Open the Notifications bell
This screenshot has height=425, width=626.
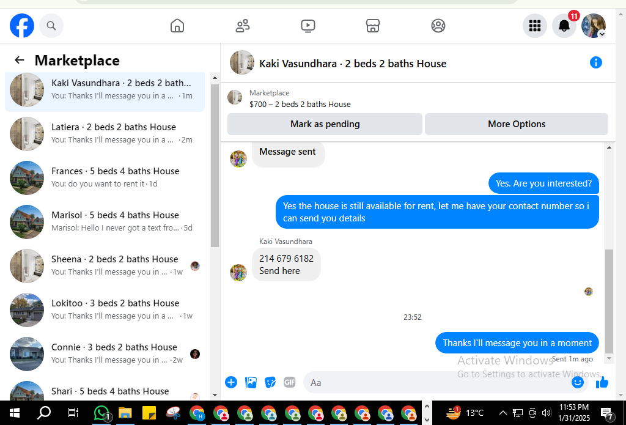[x=564, y=26]
